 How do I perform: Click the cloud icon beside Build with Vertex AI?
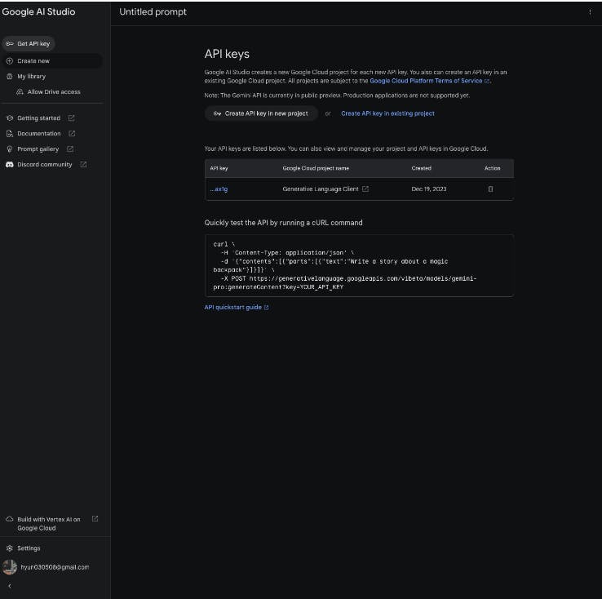pyautogui.click(x=10, y=519)
